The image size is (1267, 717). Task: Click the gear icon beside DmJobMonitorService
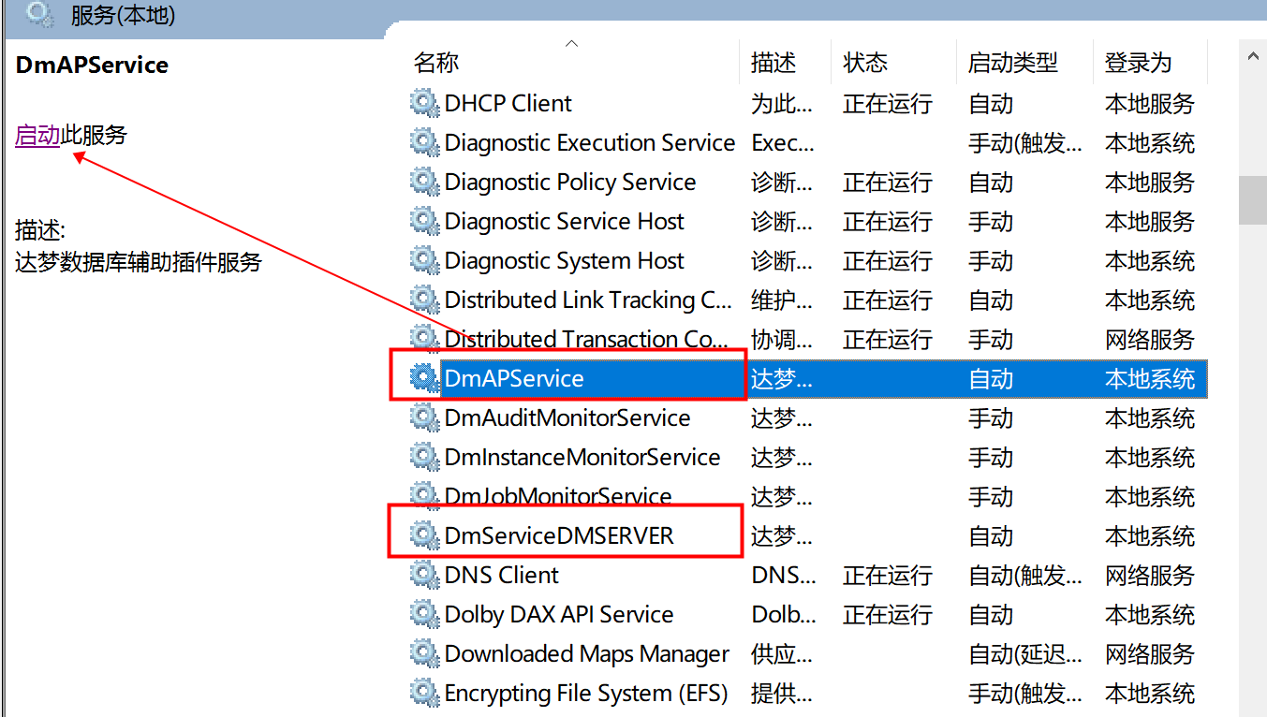(x=425, y=496)
